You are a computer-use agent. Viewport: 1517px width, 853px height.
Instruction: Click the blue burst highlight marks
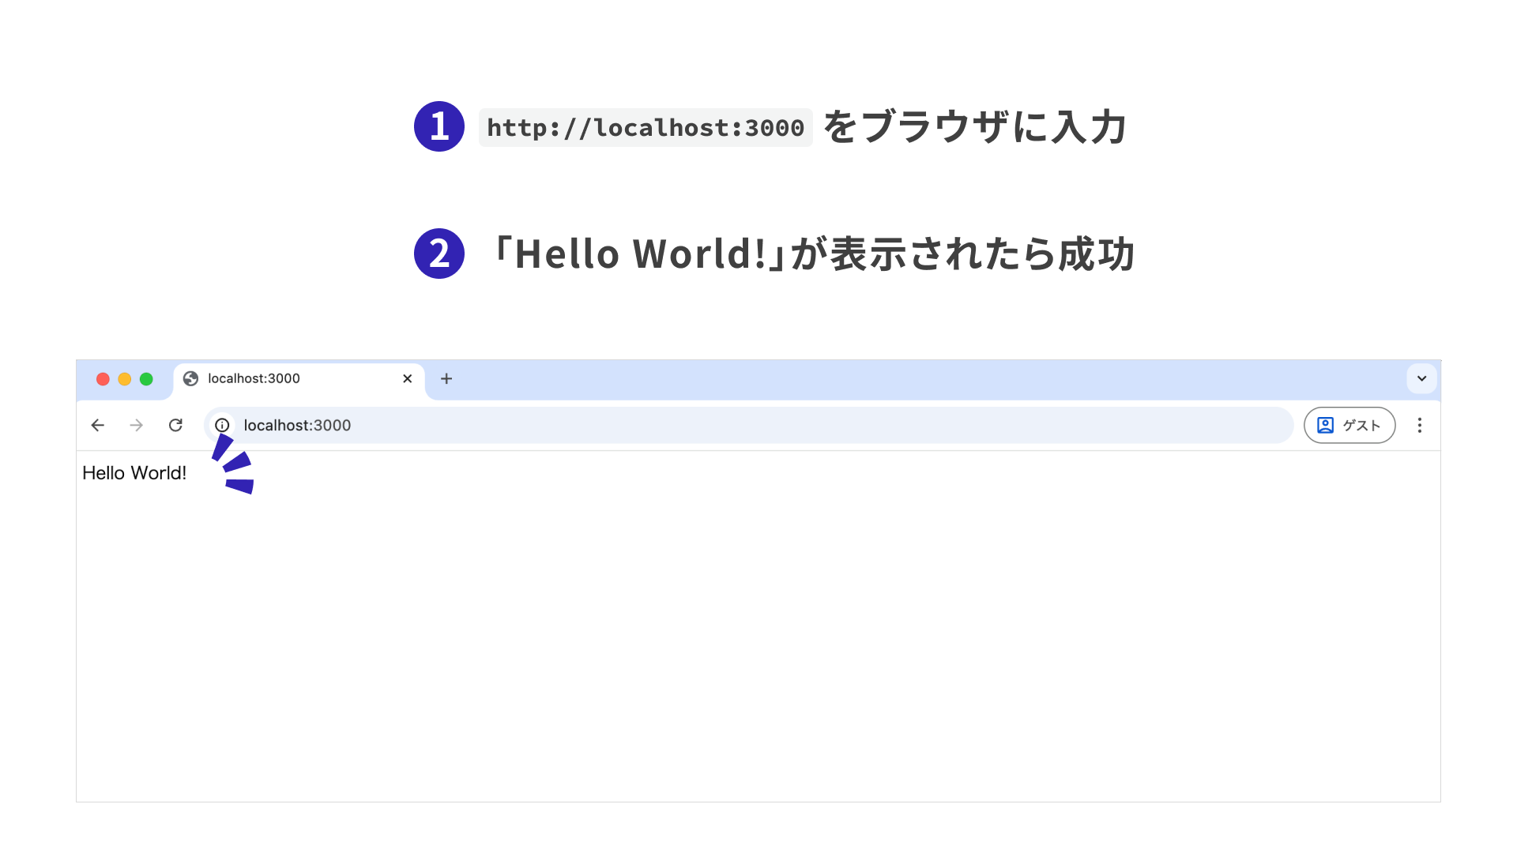point(235,464)
